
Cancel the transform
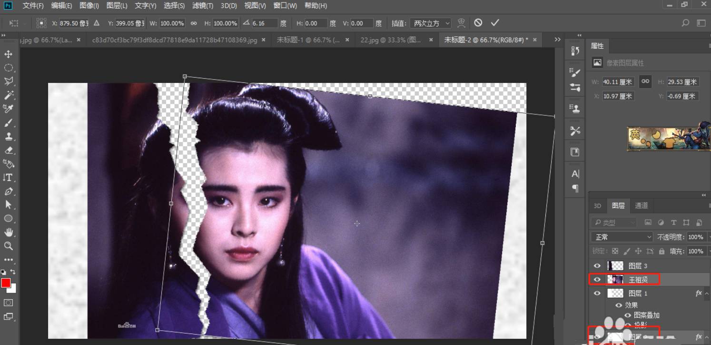click(478, 23)
